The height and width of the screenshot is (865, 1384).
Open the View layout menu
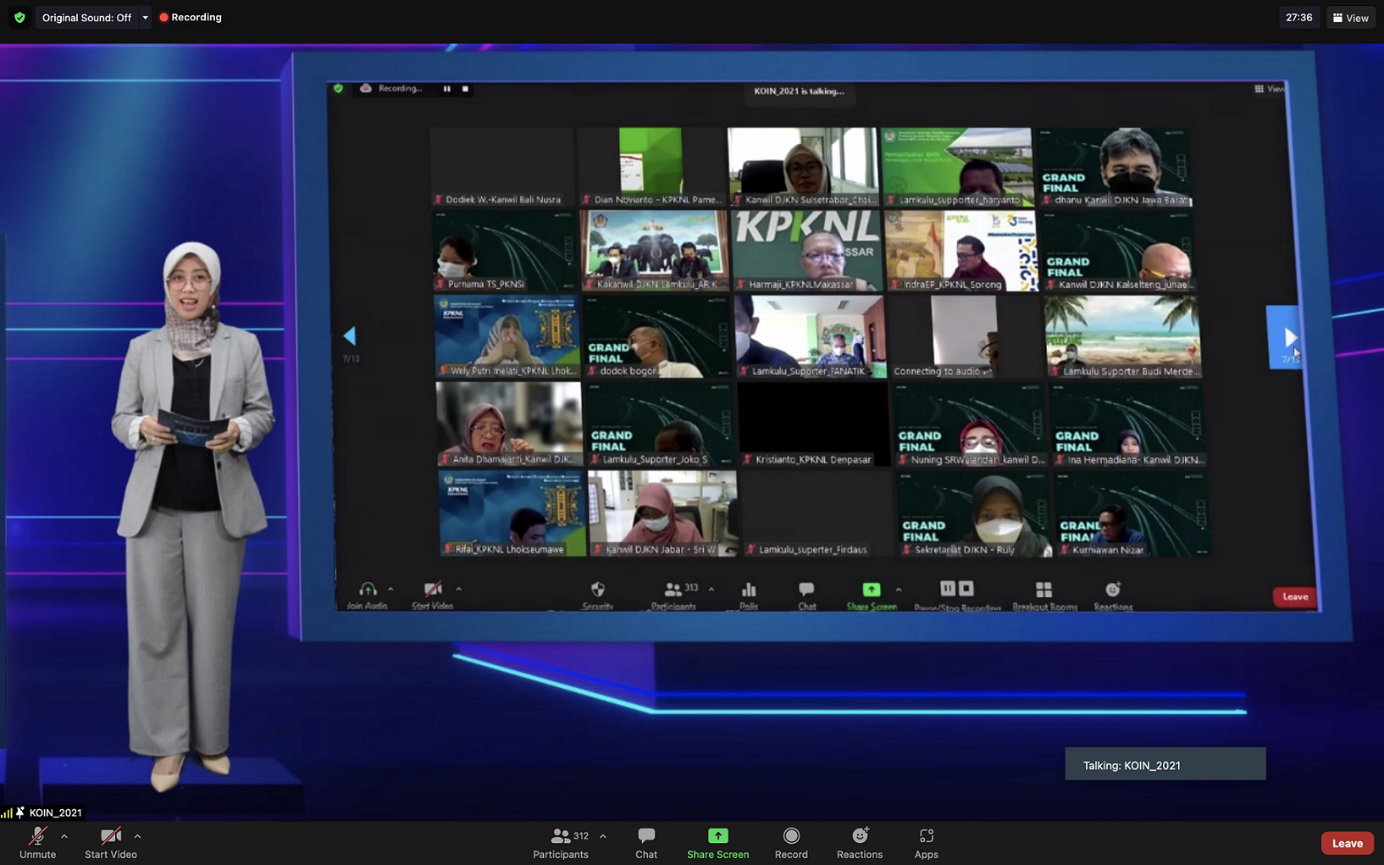tap(1350, 18)
